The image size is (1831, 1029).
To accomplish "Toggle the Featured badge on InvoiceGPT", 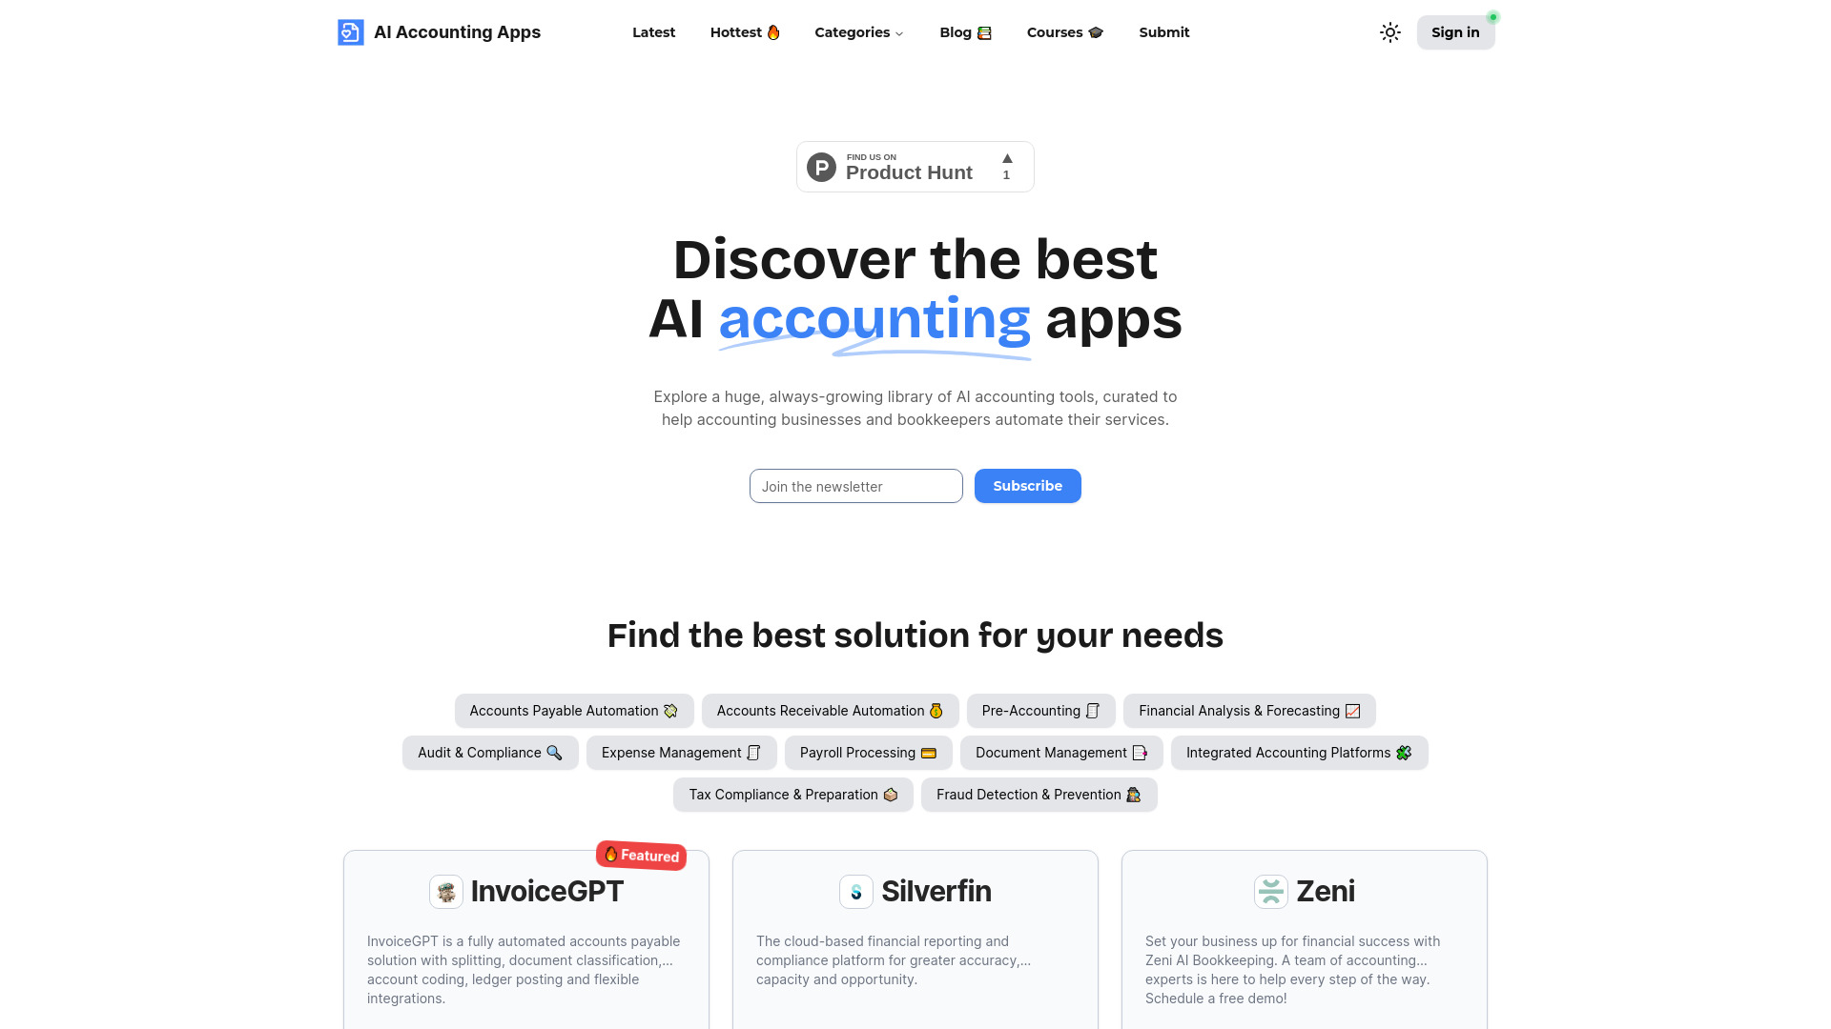I will 640,856.
